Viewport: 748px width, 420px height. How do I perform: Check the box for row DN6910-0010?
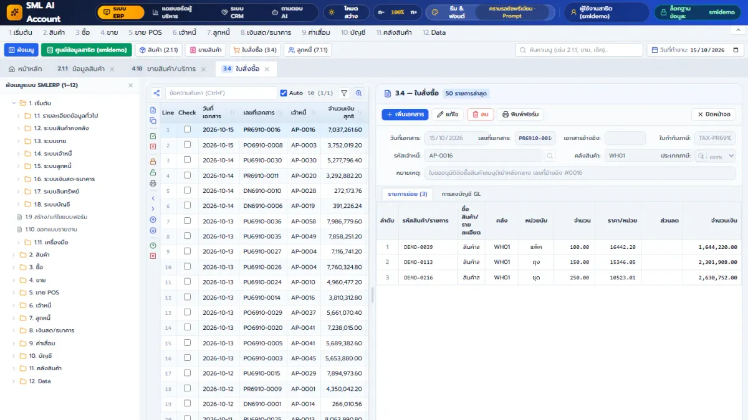tap(187, 190)
